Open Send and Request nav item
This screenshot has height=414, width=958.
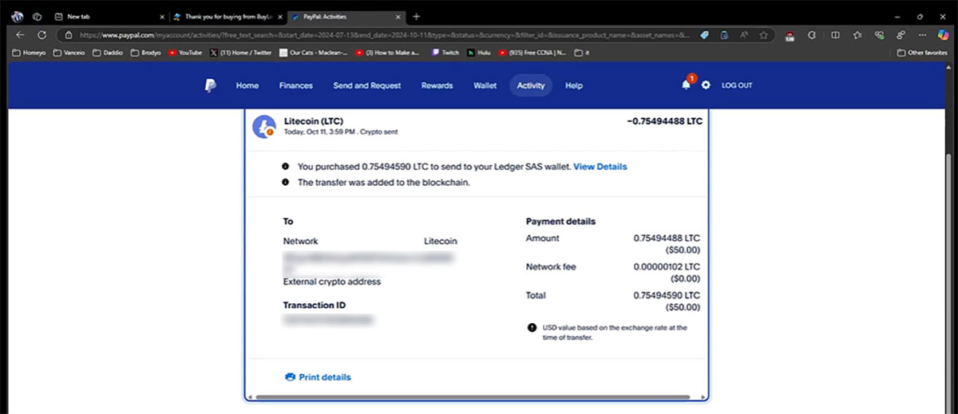[x=367, y=85]
